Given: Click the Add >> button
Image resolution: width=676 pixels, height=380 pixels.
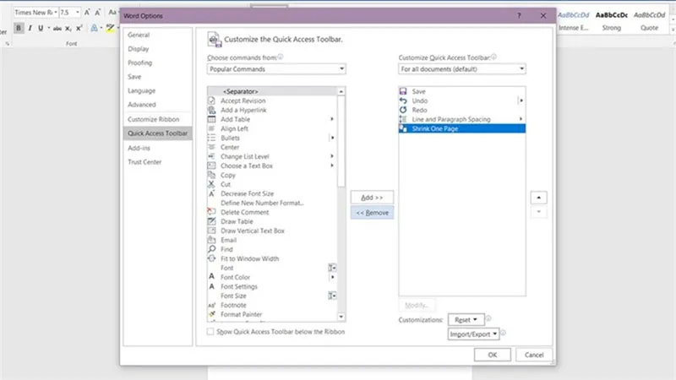Looking at the screenshot, I should tap(372, 198).
